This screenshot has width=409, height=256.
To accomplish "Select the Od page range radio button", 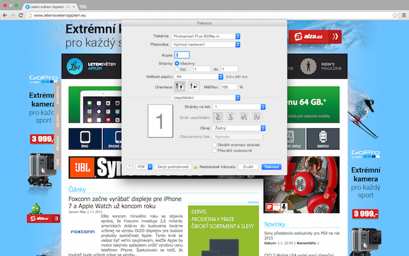I will coord(177,69).
